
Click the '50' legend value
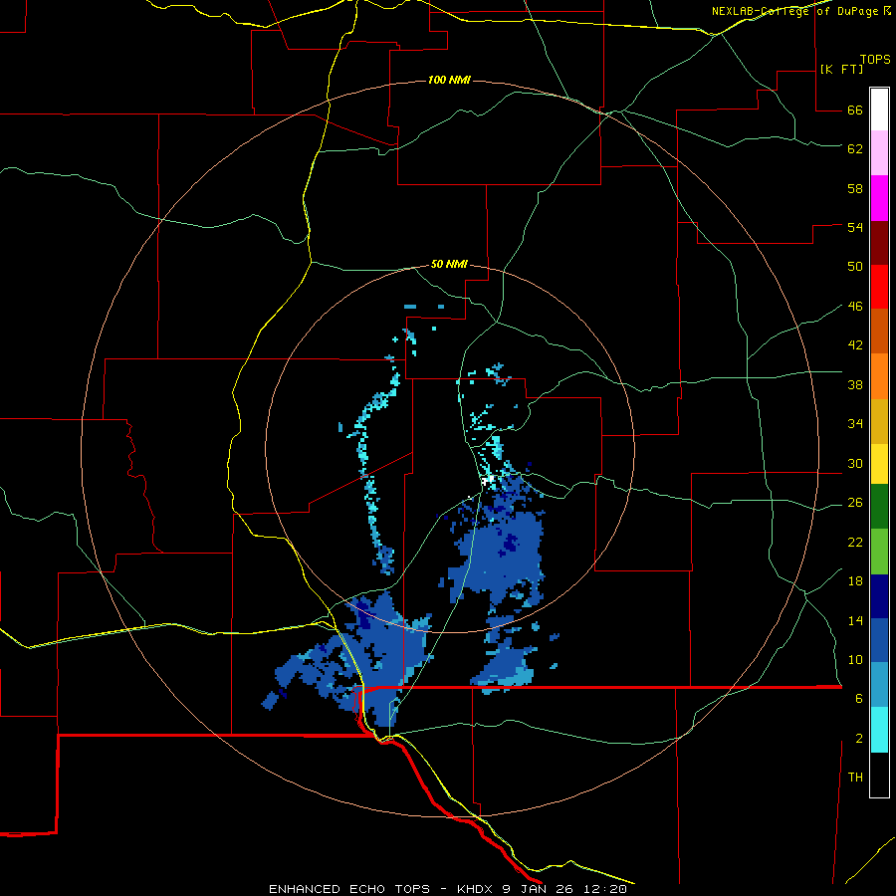click(x=855, y=266)
